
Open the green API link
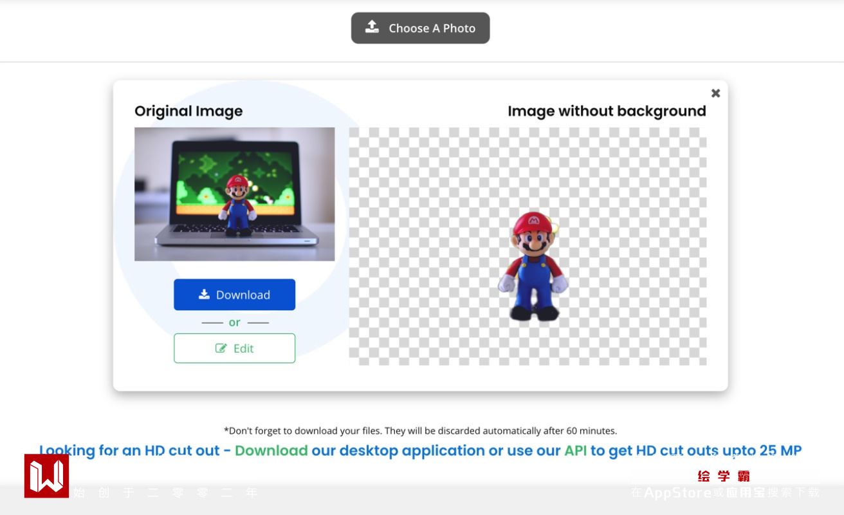576,451
